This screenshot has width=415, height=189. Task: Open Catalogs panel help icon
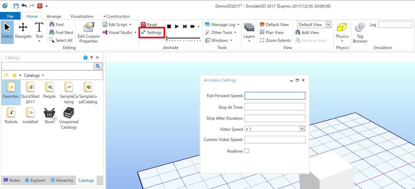[85, 58]
